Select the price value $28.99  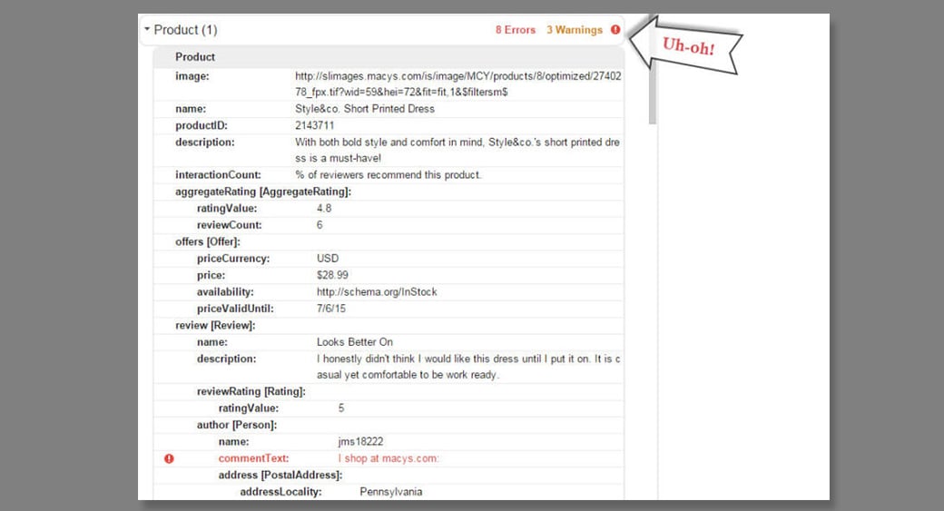pyautogui.click(x=332, y=275)
